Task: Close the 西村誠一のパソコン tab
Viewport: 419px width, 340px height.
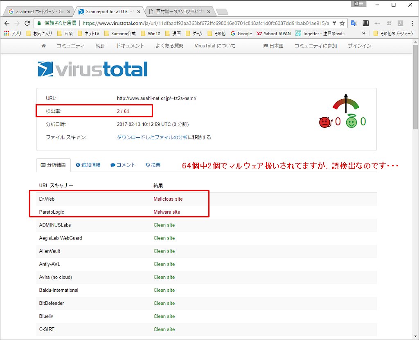Action: 209,11
